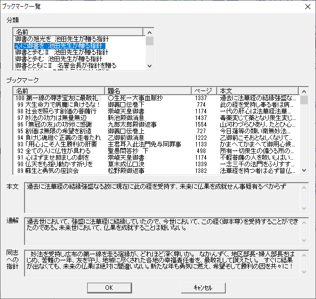
Task: Close the ブックマーク一覧 dialog window
Action: pyautogui.click(x=307, y=7)
